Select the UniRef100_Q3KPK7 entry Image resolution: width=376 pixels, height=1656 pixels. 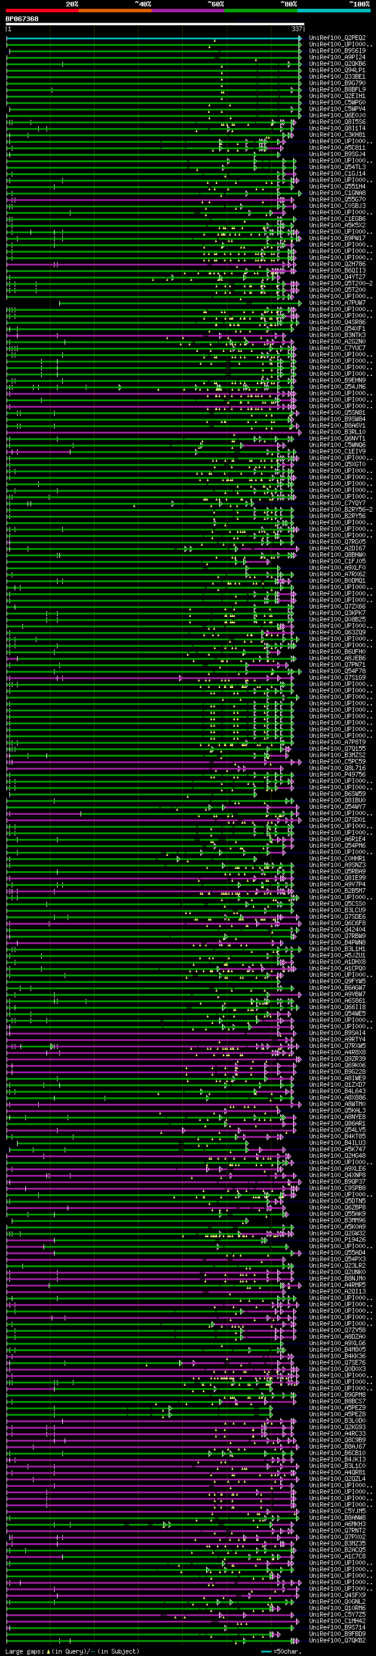(x=337, y=613)
